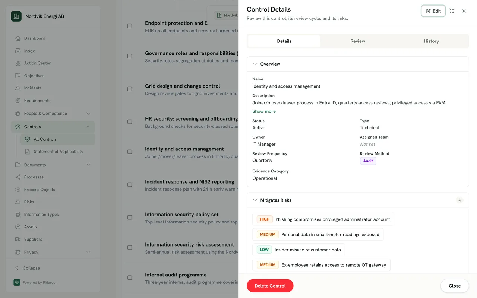Click the Controls shield icon

coord(18,127)
